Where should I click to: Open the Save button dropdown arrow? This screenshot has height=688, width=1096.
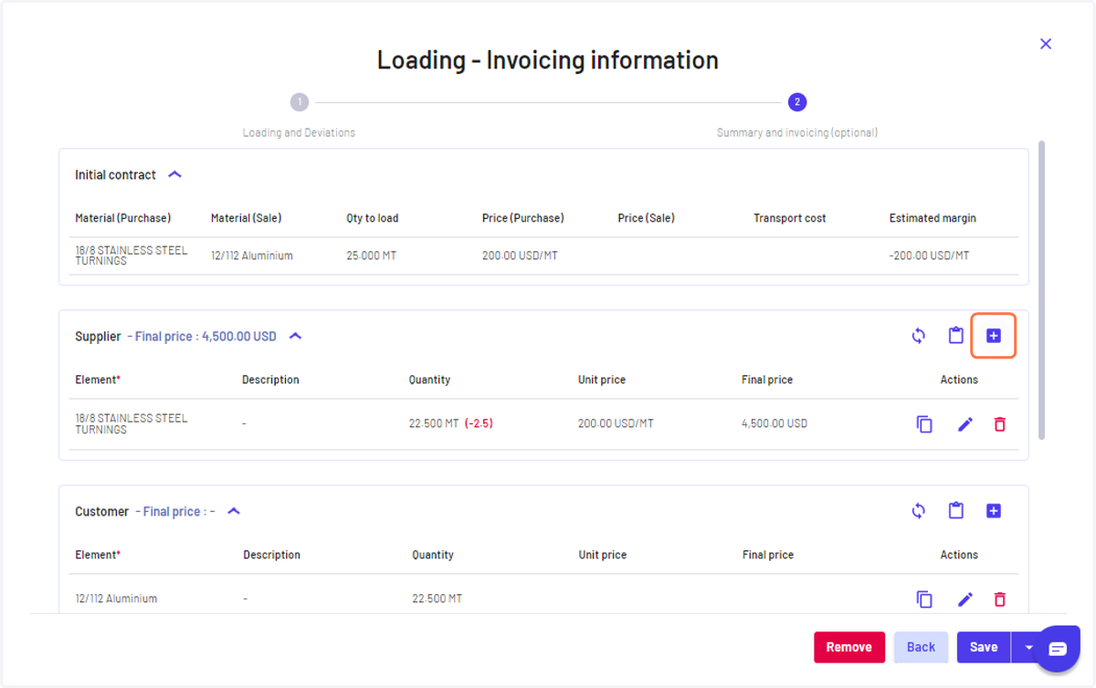[x=1029, y=647]
